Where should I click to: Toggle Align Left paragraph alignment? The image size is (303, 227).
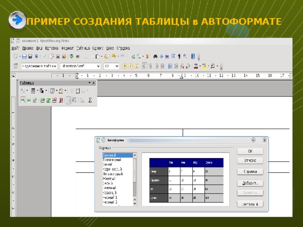tap(144, 66)
